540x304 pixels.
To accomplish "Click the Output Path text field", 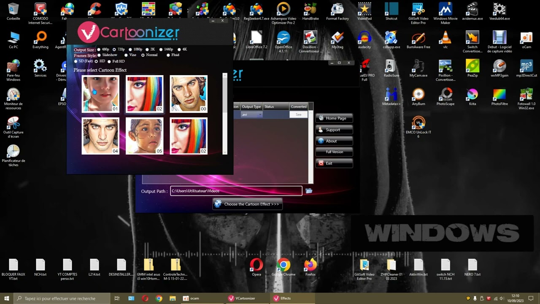I will coord(236,191).
